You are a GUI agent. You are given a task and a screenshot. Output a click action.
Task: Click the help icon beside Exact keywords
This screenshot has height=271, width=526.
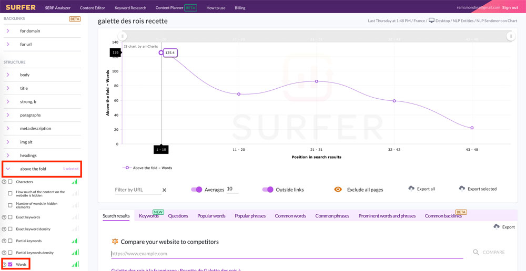(x=4, y=217)
